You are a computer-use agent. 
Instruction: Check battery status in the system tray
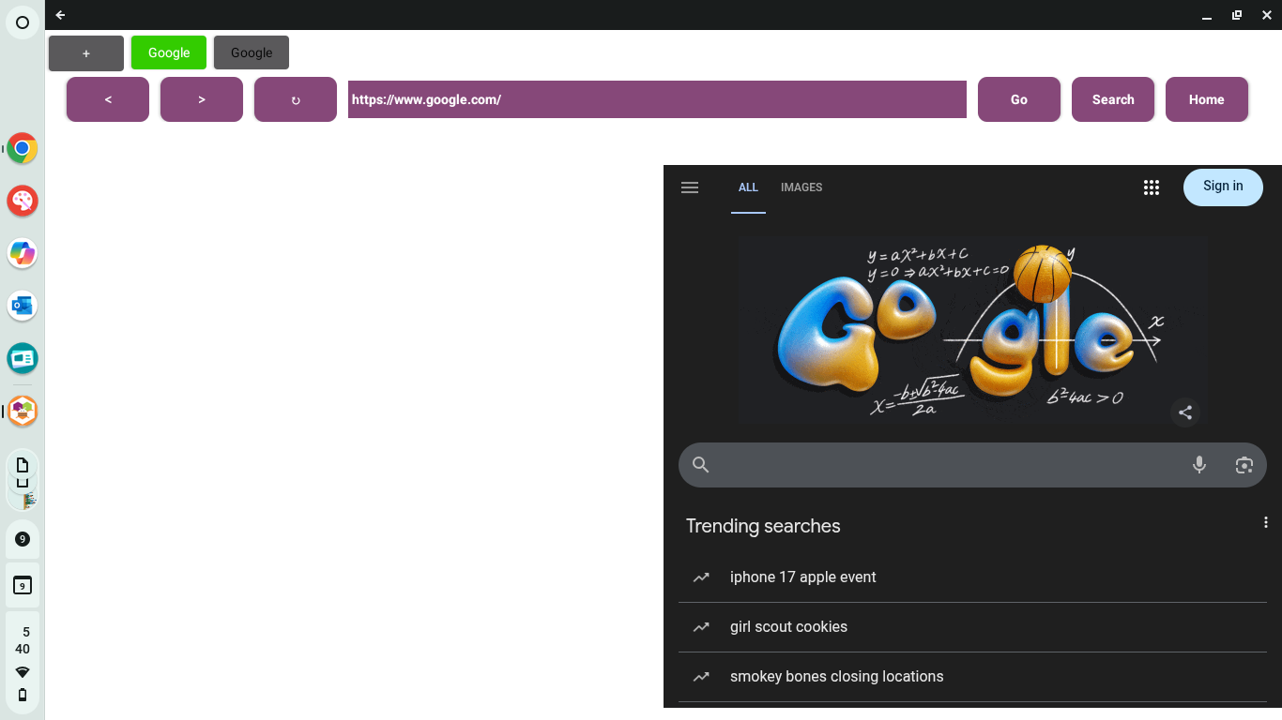(x=23, y=695)
